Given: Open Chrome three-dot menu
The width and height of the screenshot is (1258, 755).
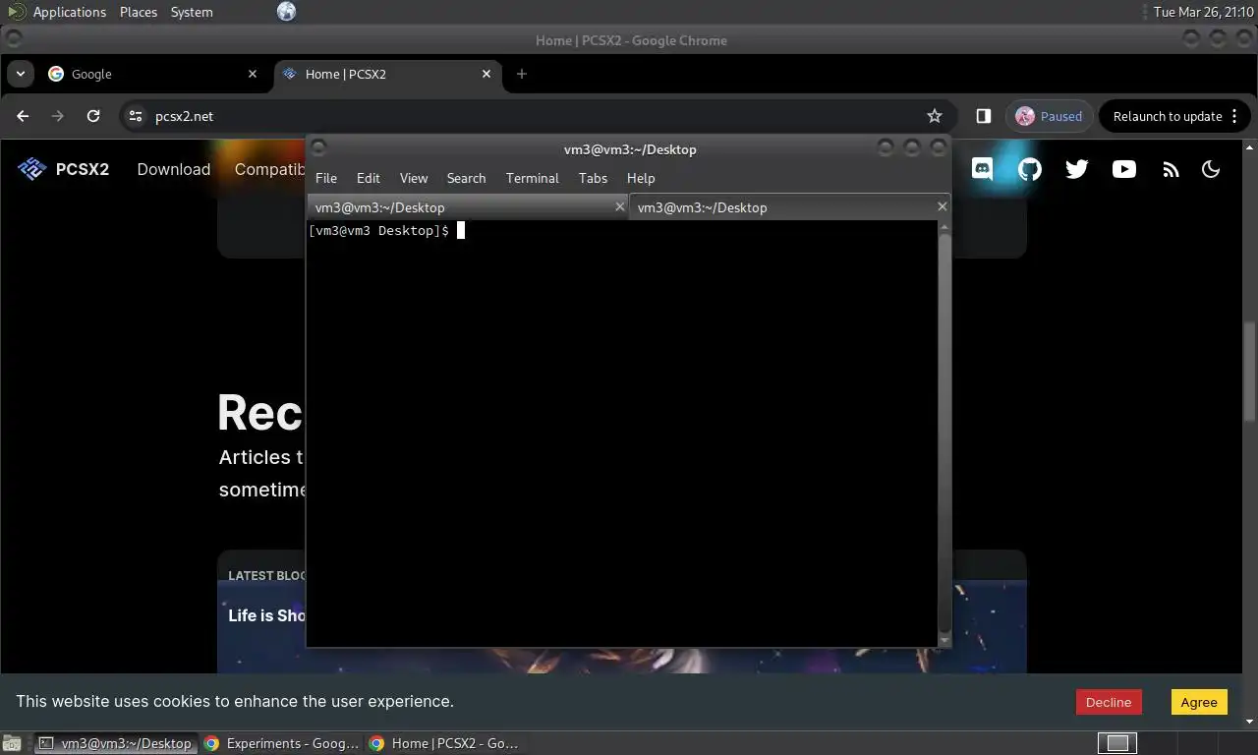Looking at the screenshot, I should (1233, 116).
